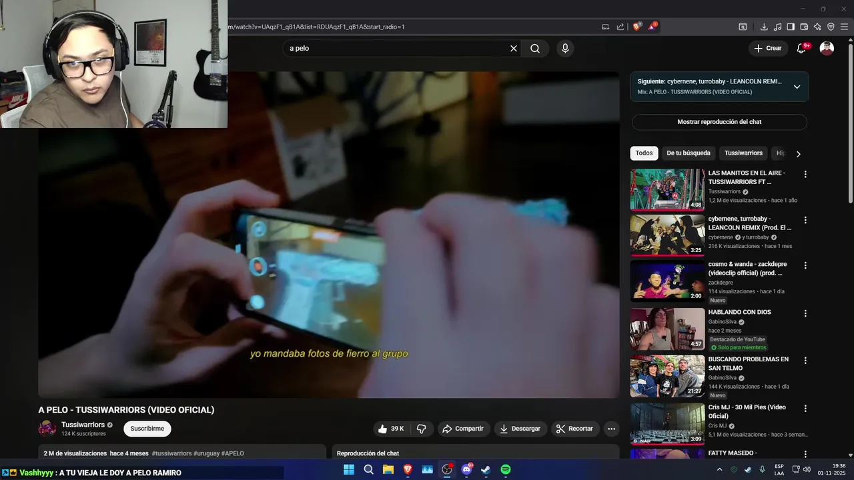The width and height of the screenshot is (854, 480).
Task: Clear the YouTube search box text
Action: [514, 49]
